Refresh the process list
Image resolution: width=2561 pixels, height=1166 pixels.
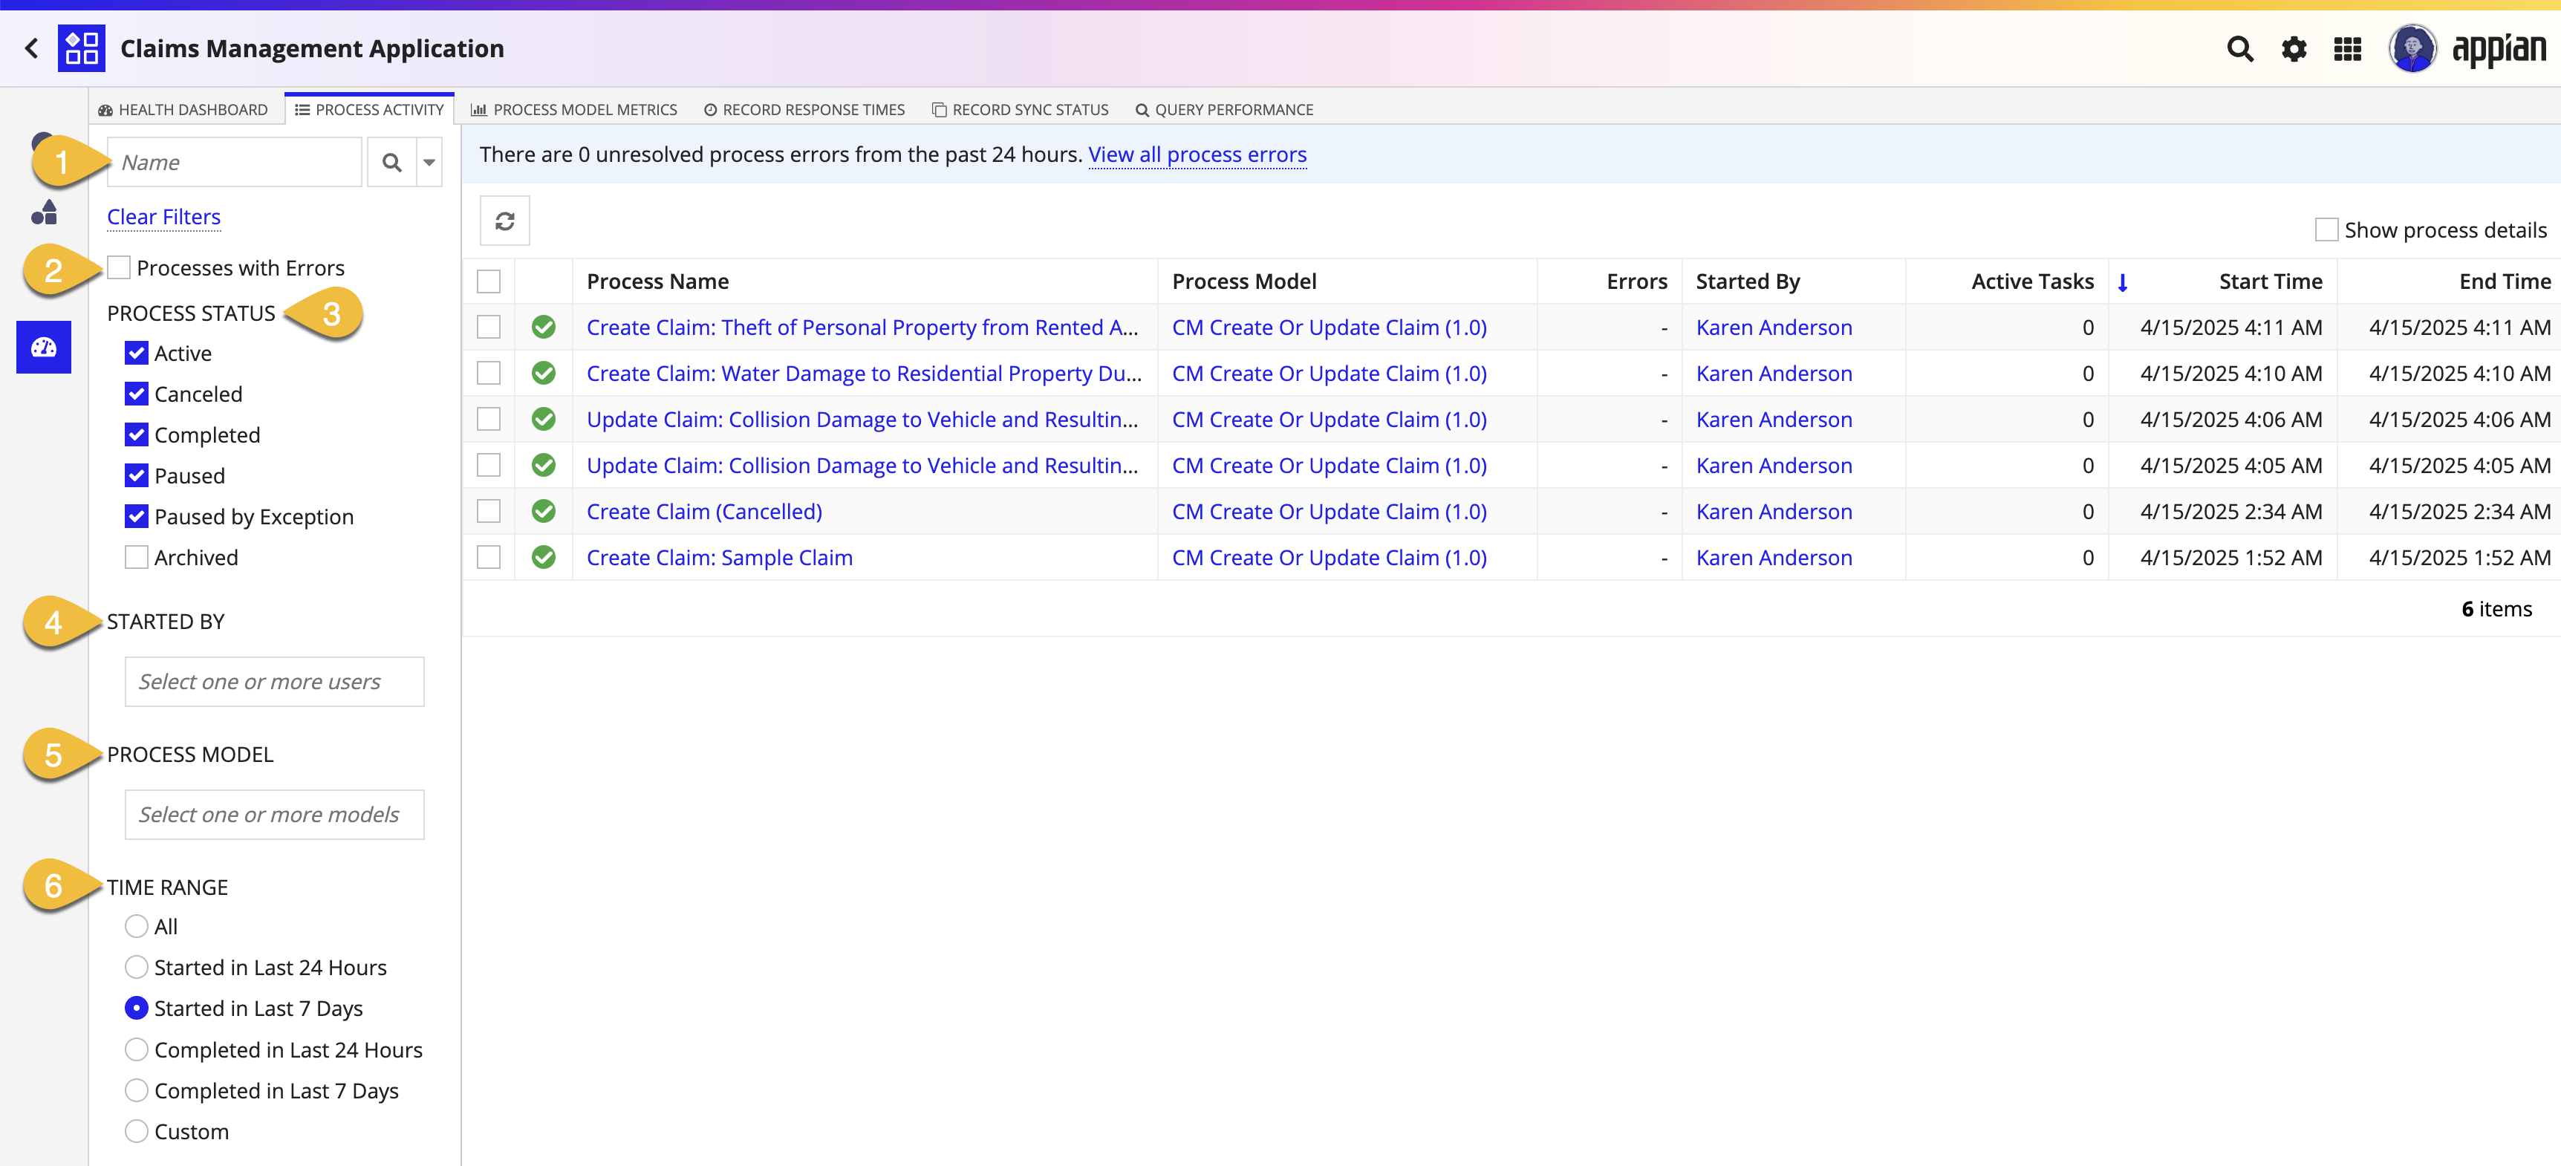click(x=505, y=221)
